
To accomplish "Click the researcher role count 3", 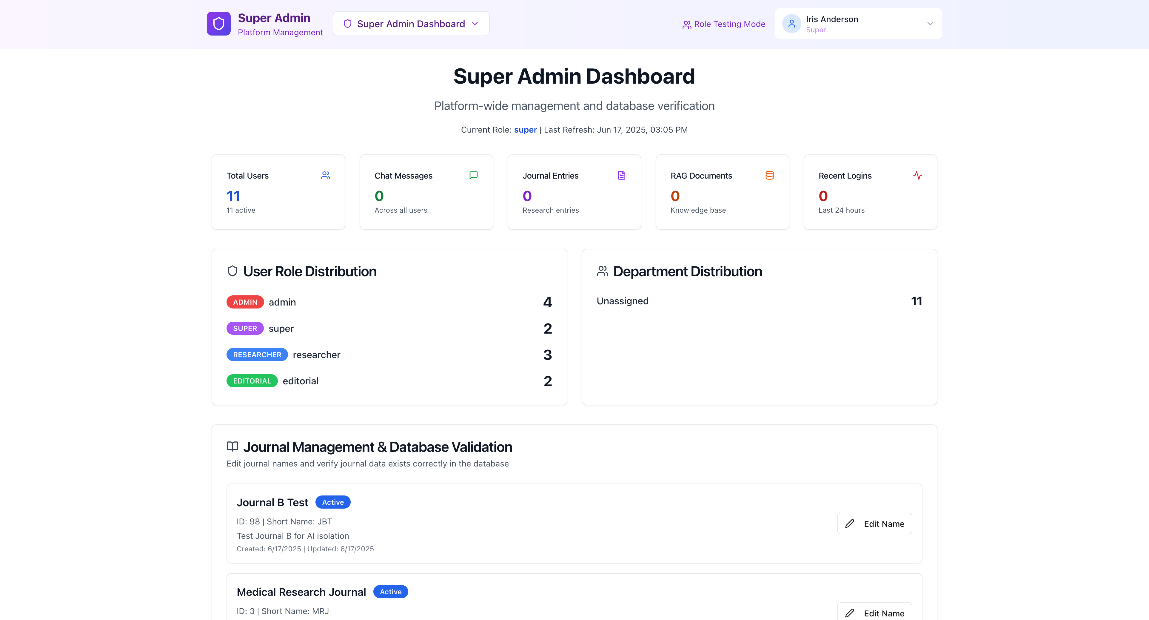I will click(547, 355).
